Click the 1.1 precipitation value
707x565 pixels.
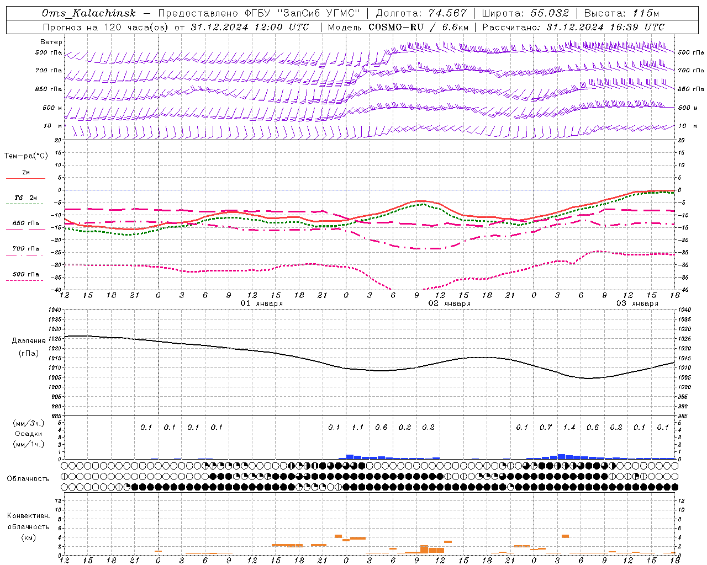(x=357, y=428)
